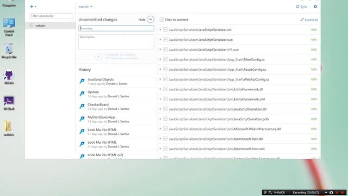Expand Microsoft.Web.Infrastructure.dll diff arrow
Image resolution: width=348 pixels, height=196 pixels.
click(160, 129)
